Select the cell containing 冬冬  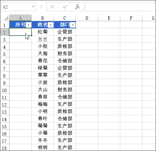point(43,140)
